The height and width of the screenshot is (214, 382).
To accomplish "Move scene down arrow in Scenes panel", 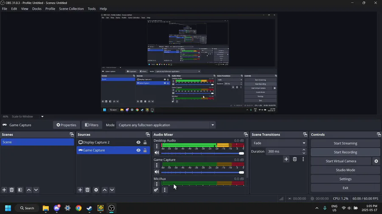I will coord(36,190).
